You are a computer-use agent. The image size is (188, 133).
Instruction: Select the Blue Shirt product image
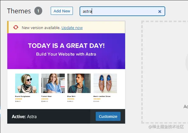79,83
